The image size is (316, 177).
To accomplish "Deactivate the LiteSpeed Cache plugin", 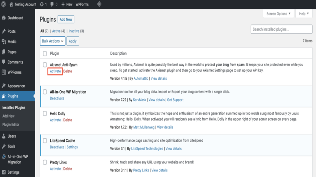I will coord(57,147).
